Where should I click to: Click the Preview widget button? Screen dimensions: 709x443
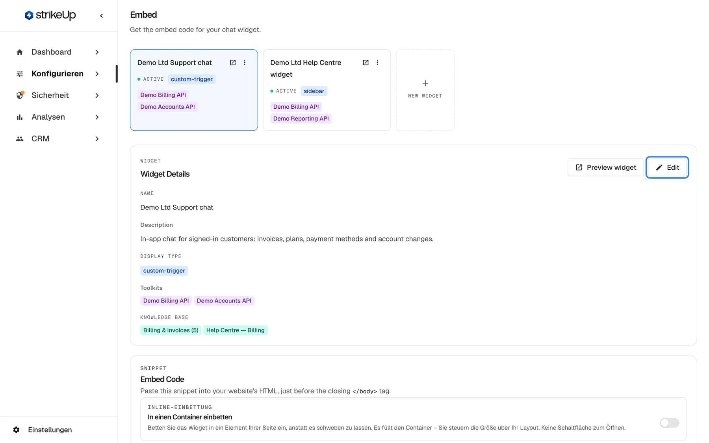(605, 167)
